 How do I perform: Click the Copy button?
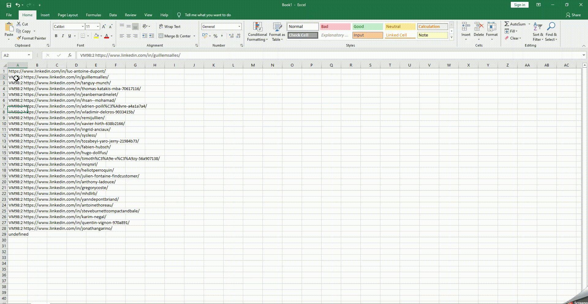(24, 31)
